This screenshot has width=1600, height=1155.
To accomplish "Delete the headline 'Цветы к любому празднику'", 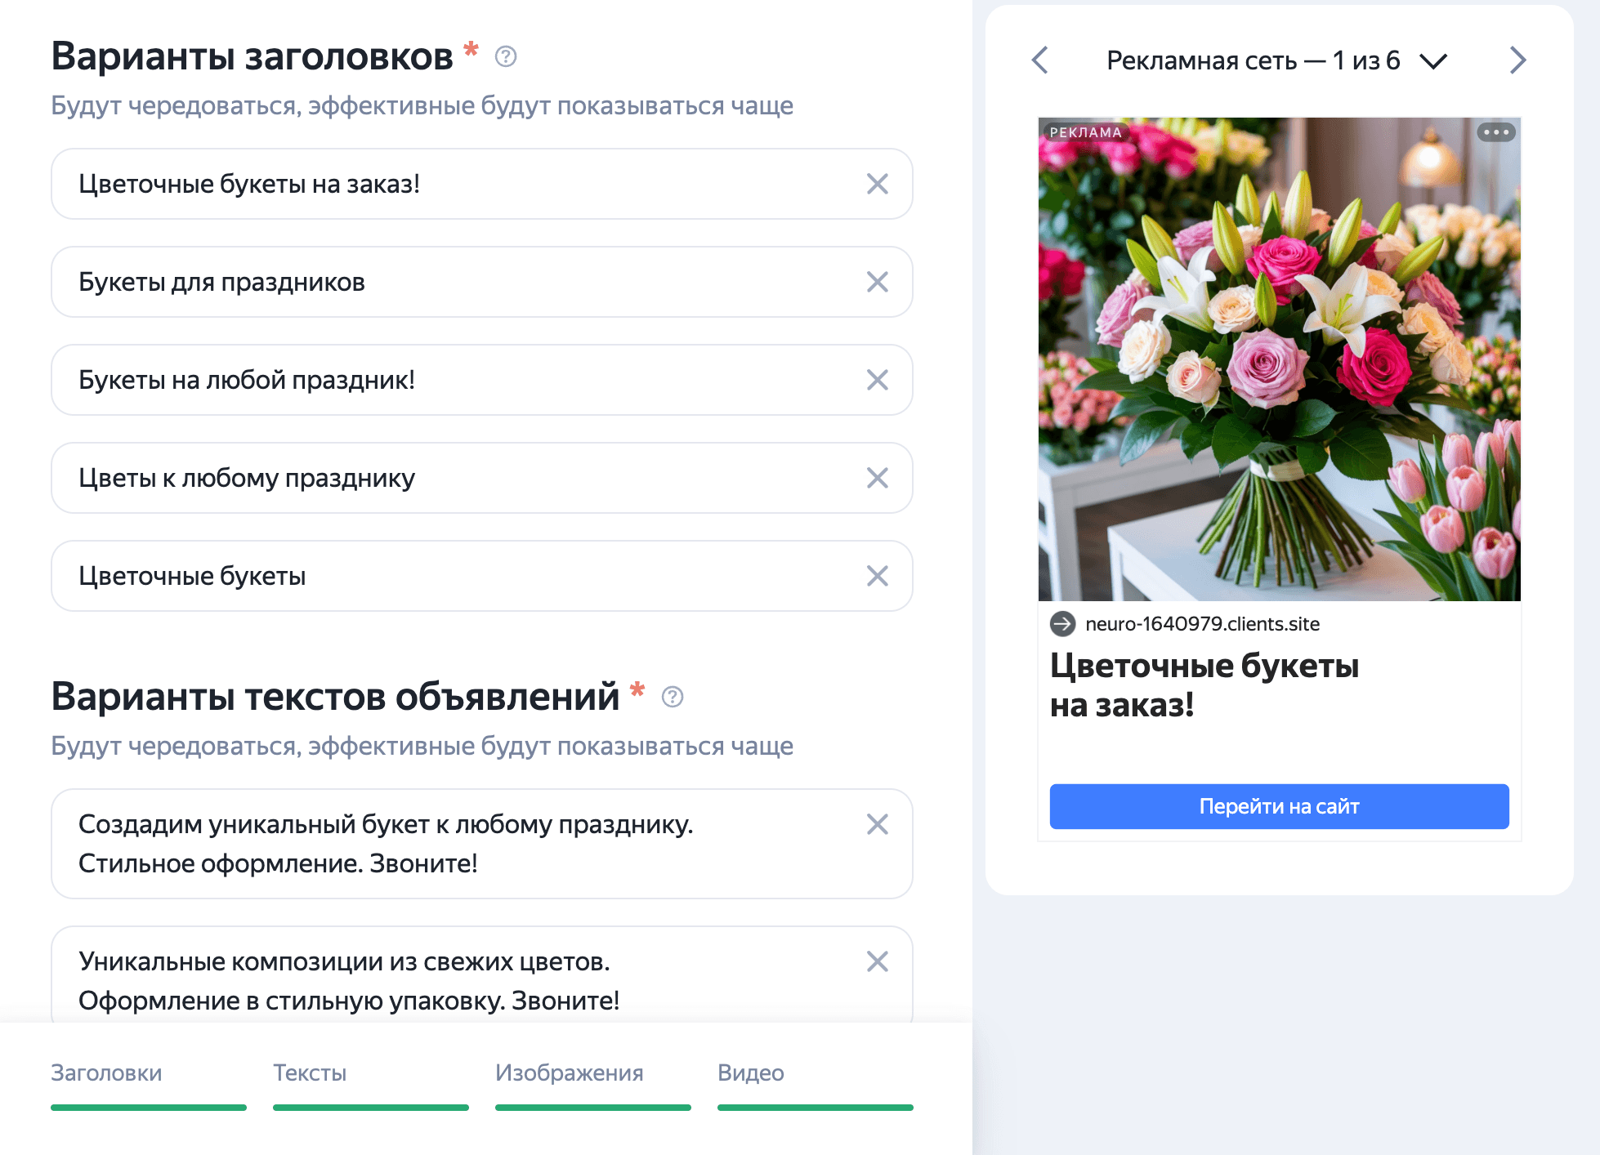I will coord(877,478).
